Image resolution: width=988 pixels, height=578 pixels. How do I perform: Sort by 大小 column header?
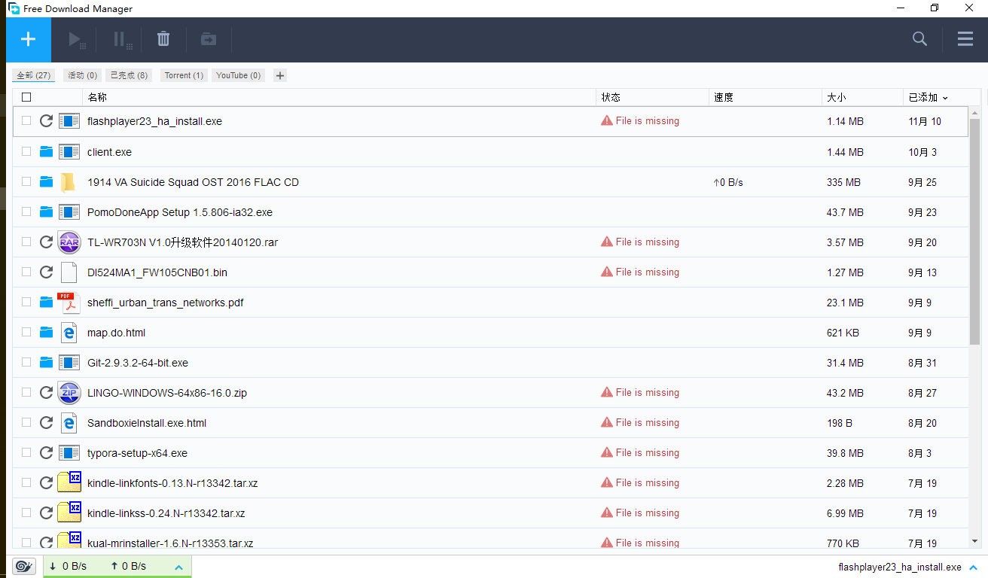837,97
